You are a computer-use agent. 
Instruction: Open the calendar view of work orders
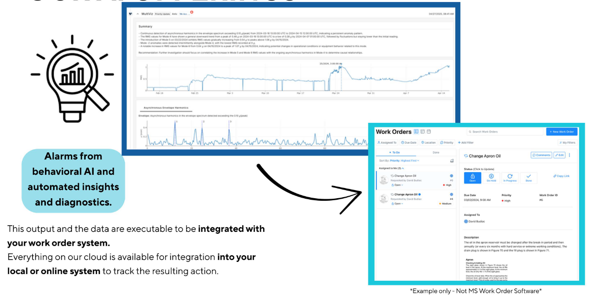click(429, 131)
